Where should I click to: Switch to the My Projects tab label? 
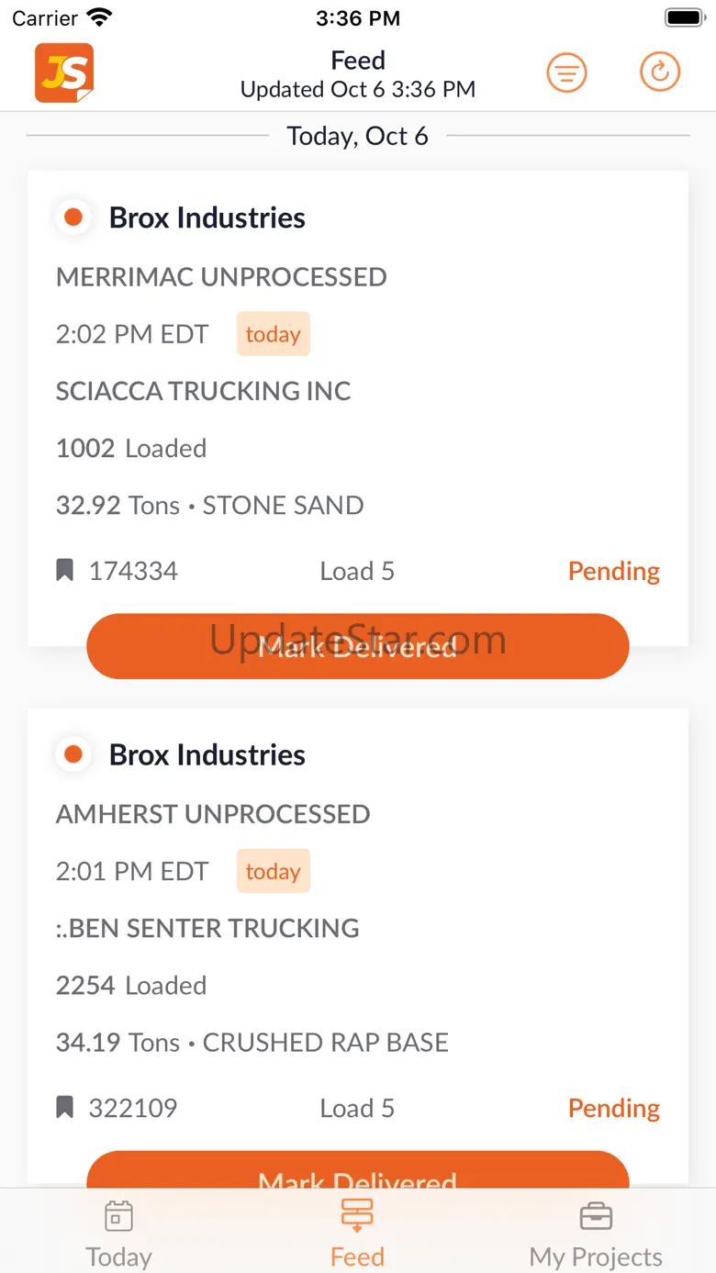coord(596,1256)
